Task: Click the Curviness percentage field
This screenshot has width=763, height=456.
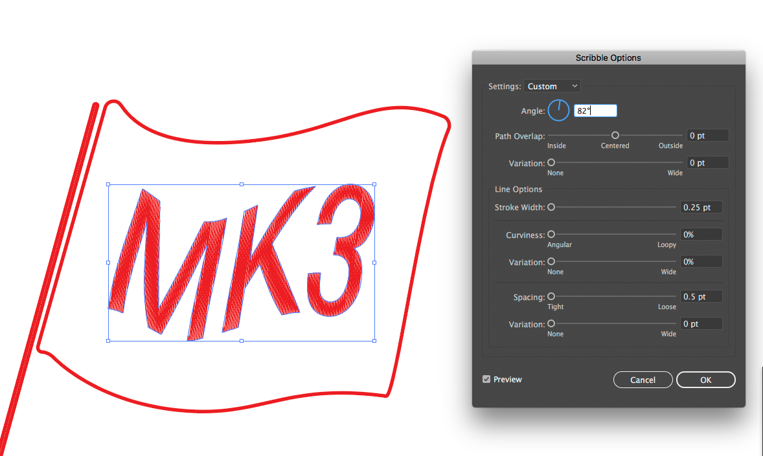Action: coord(701,234)
